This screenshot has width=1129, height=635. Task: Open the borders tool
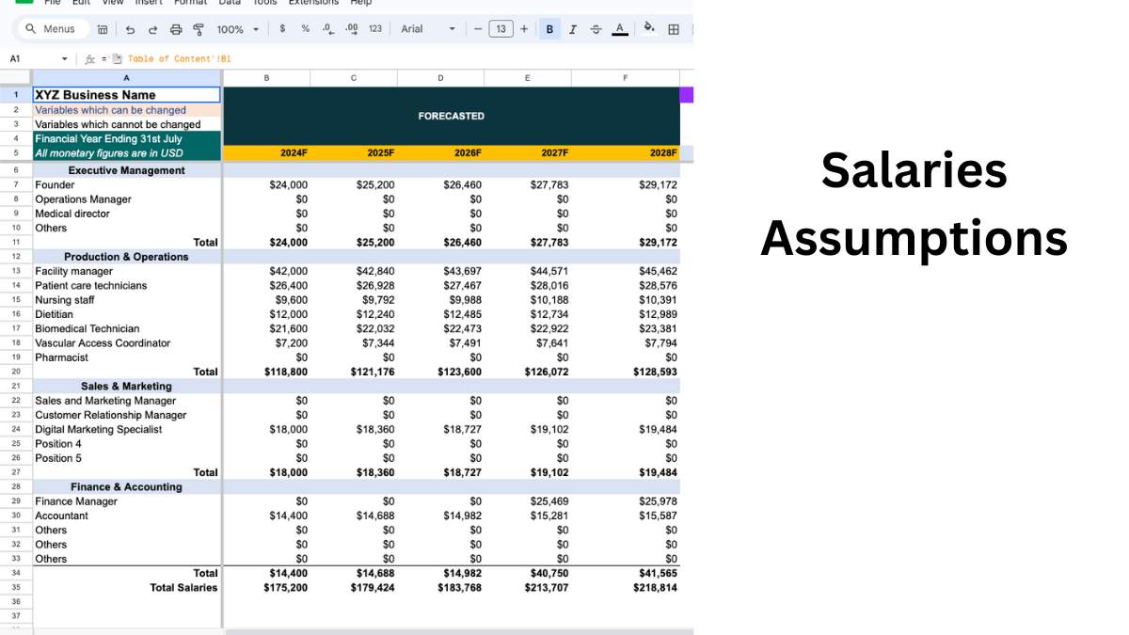[674, 29]
